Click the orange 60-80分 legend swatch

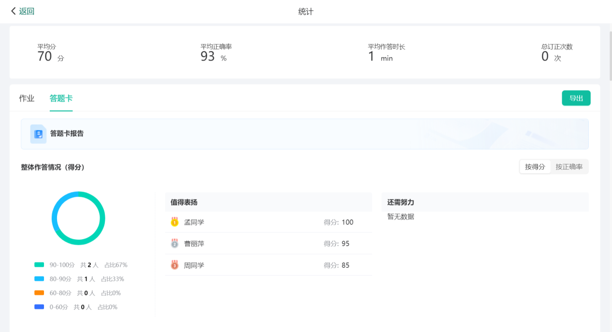(x=39, y=293)
